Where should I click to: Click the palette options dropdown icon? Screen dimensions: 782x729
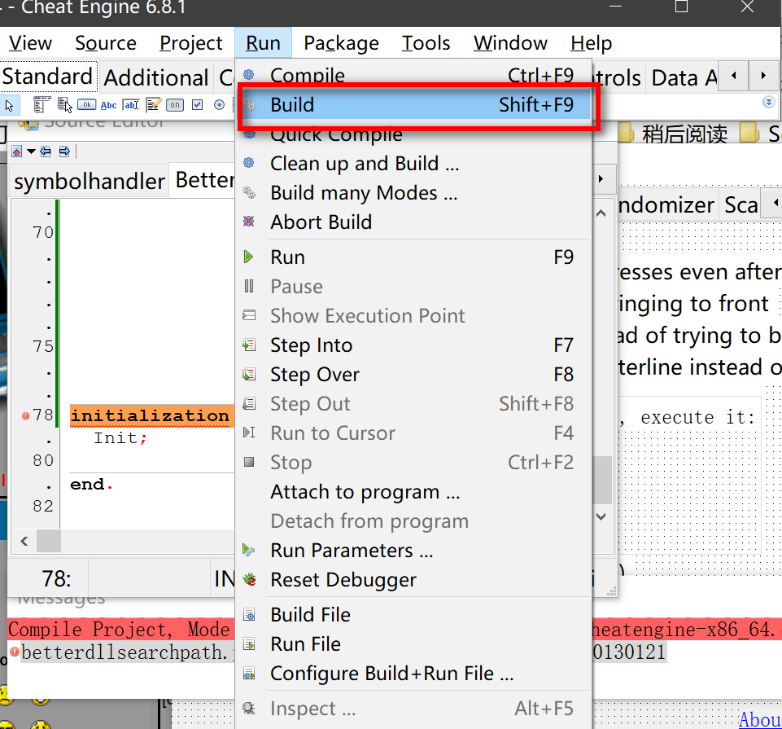click(x=768, y=102)
